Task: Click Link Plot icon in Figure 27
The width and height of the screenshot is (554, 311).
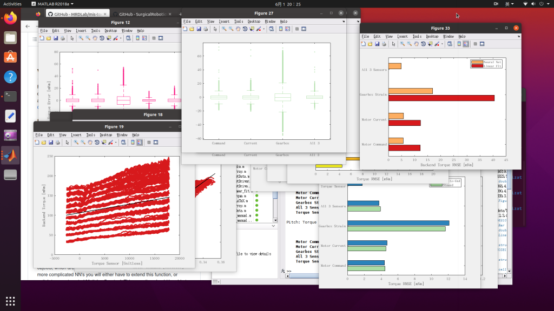Action: click(x=272, y=29)
